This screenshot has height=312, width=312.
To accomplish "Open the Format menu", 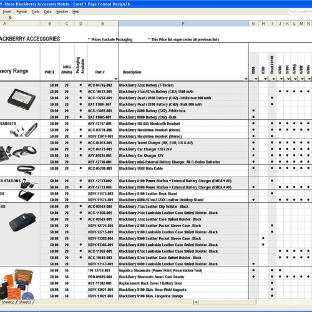I will [22, 12].
